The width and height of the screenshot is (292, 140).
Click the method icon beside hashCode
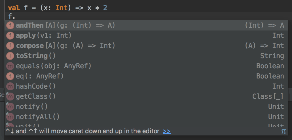[x=10, y=86]
